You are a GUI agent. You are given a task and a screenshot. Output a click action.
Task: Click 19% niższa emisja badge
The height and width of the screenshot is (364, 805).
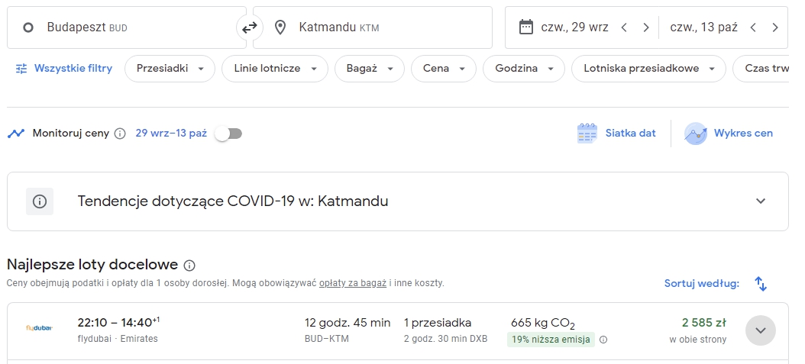point(551,340)
